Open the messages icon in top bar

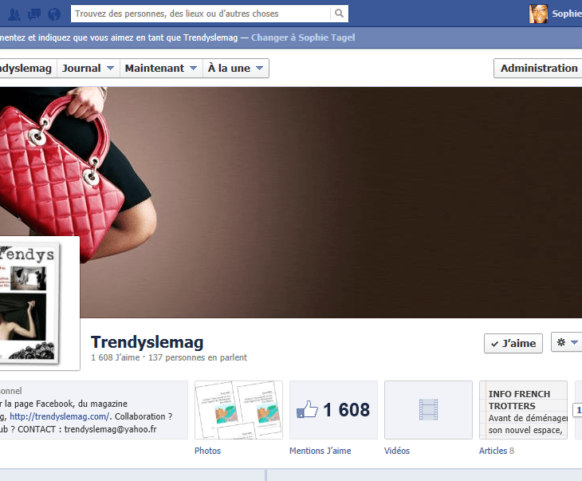coord(34,14)
